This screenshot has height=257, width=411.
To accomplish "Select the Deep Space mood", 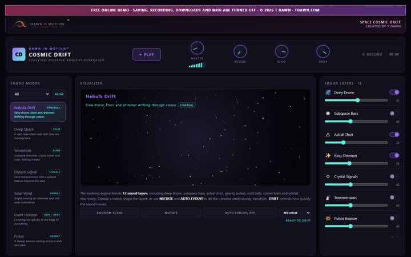I will [x=38, y=133].
